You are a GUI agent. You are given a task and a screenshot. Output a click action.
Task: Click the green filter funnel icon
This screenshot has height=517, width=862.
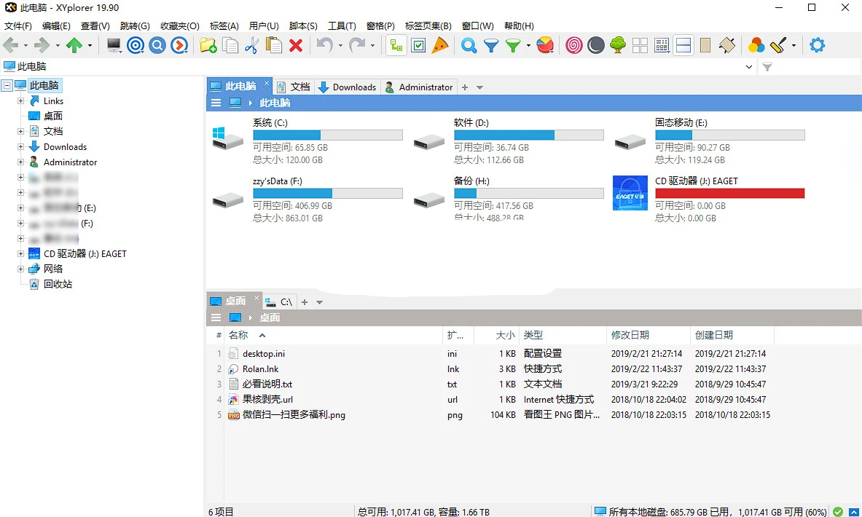click(511, 45)
